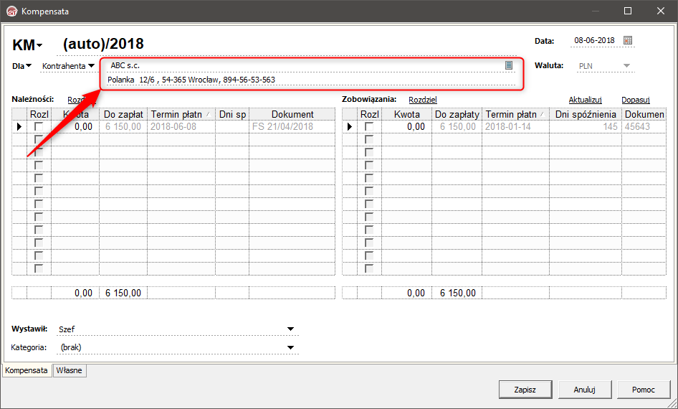The height and width of the screenshot is (409, 678).
Task: Click the FS 21/04/2018 document cell
Action: [x=292, y=127]
